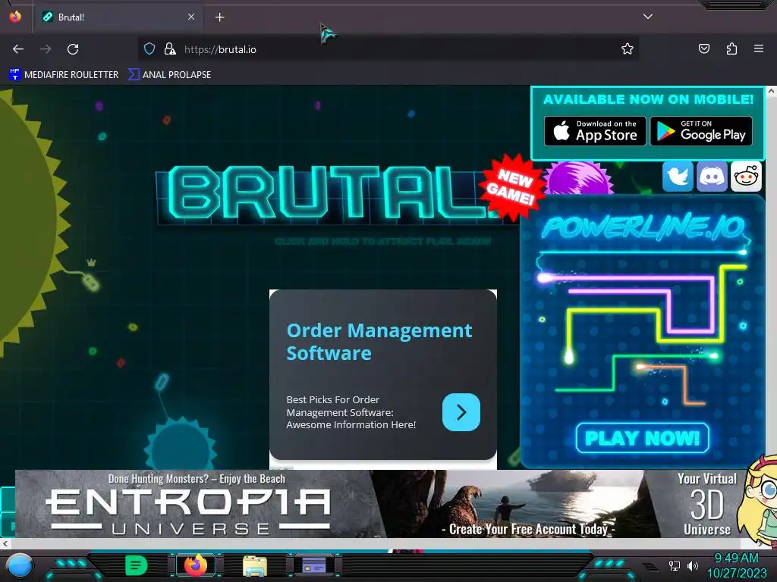Open purple window app in taskbar
Viewport: 777px width, 582px height.
[314, 565]
